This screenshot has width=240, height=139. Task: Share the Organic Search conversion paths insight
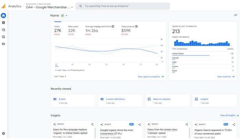pos(234,125)
